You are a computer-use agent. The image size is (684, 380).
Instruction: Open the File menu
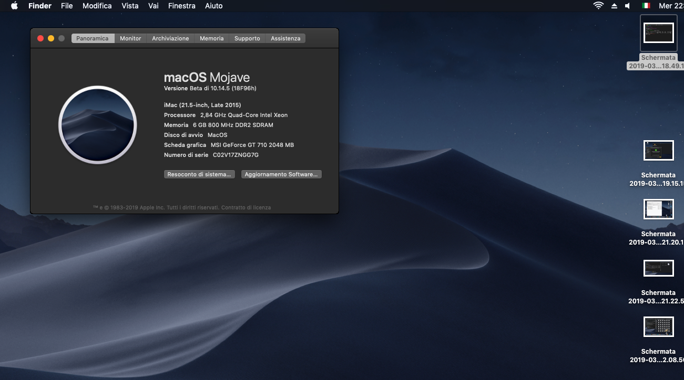(x=67, y=6)
